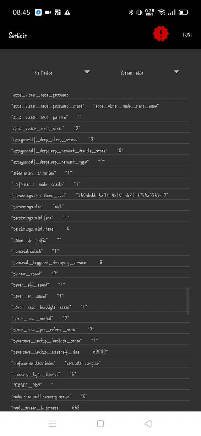
Task: Open the FONT menu option
Action: (187, 35)
